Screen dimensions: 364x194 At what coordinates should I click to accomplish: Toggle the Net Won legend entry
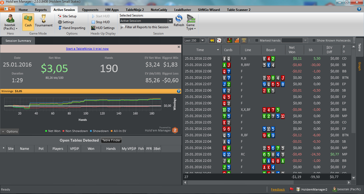[53, 131]
